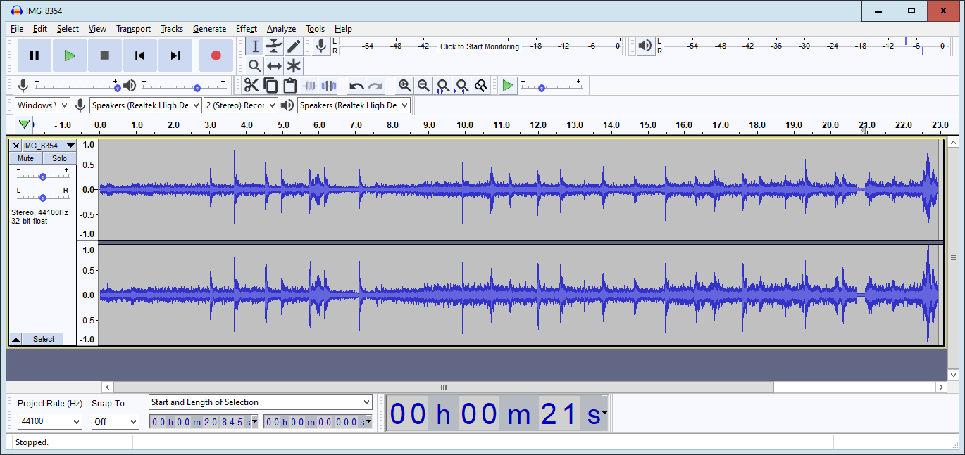
Task: Click the Record button
Action: pyautogui.click(x=216, y=56)
